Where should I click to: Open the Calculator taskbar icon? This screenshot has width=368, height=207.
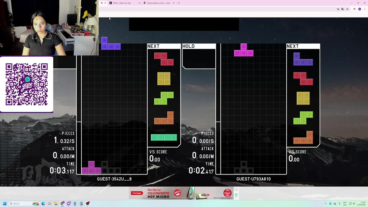tap(81, 204)
